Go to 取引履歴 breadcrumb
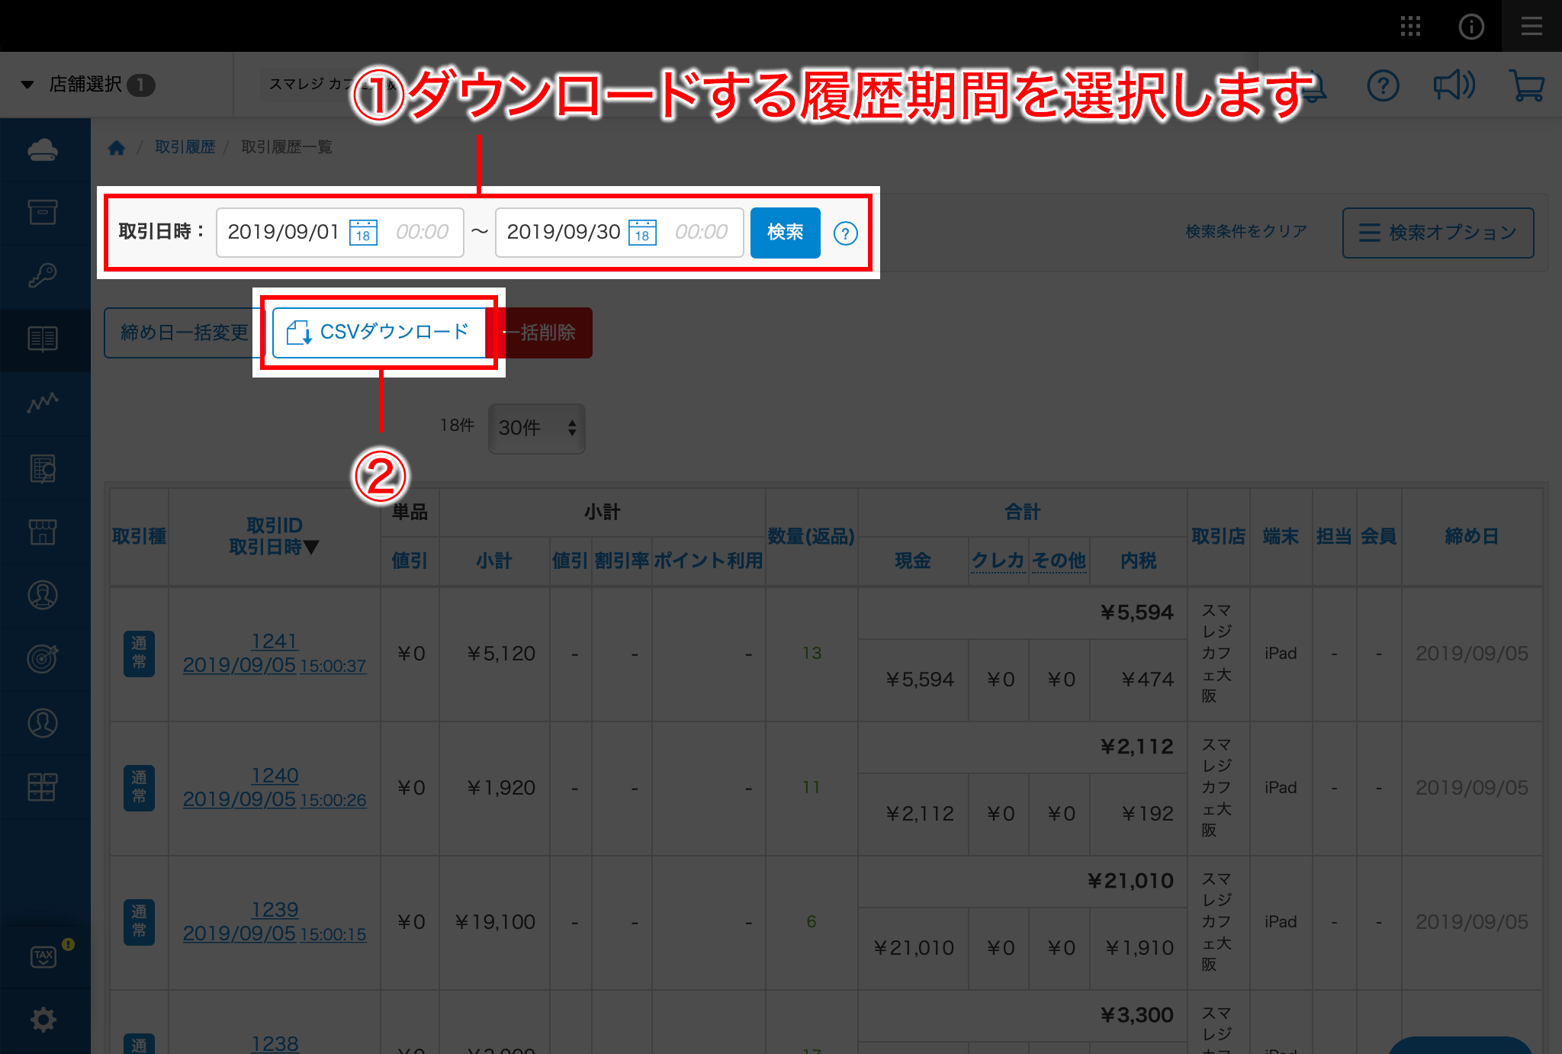Screen dimensions: 1562x1054 (185, 147)
